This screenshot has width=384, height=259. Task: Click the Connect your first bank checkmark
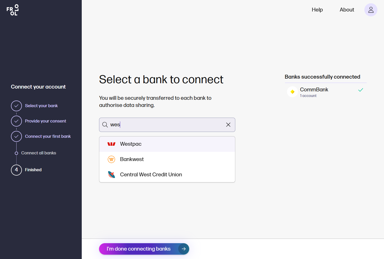(16, 136)
